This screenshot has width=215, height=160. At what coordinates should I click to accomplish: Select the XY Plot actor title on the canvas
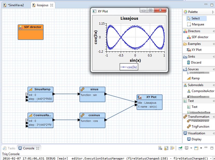pos(151,97)
